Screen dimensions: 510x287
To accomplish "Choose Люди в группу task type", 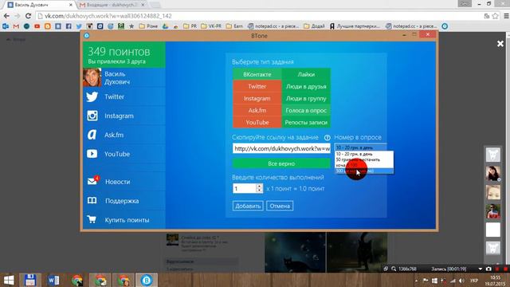I will [x=306, y=98].
